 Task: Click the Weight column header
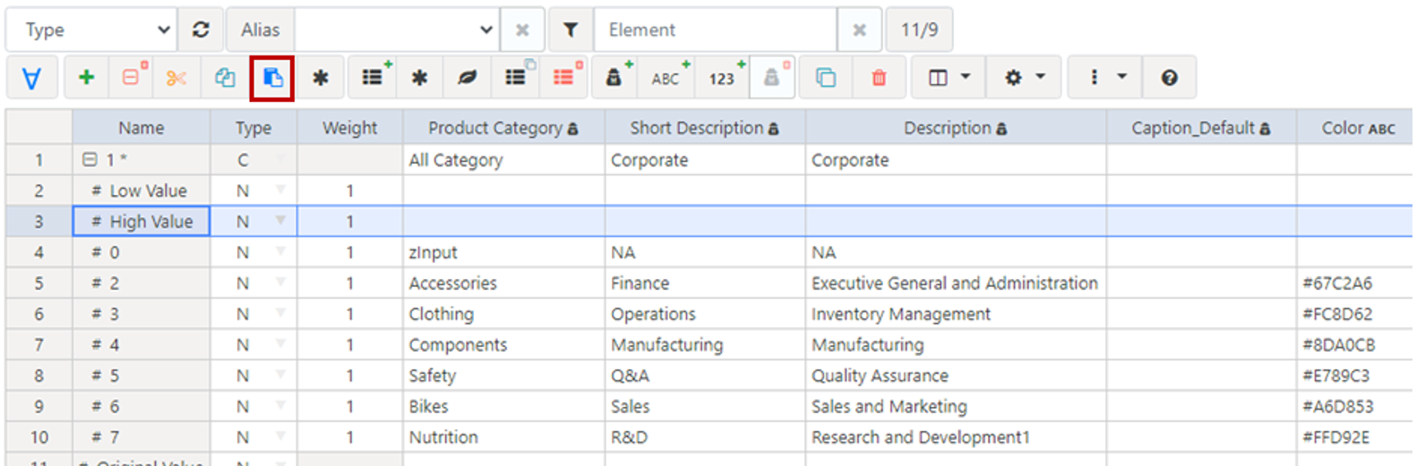(350, 128)
